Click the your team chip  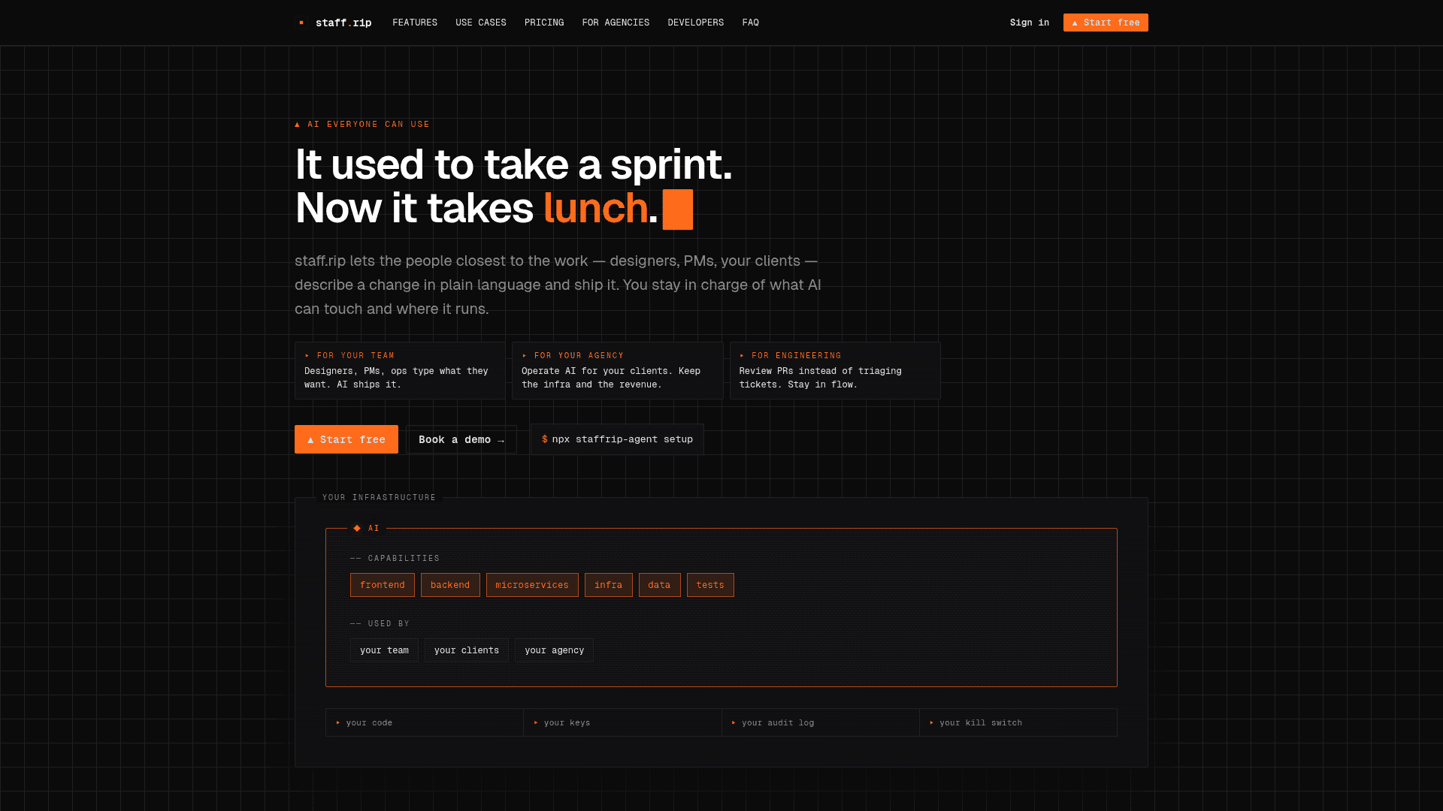(384, 650)
